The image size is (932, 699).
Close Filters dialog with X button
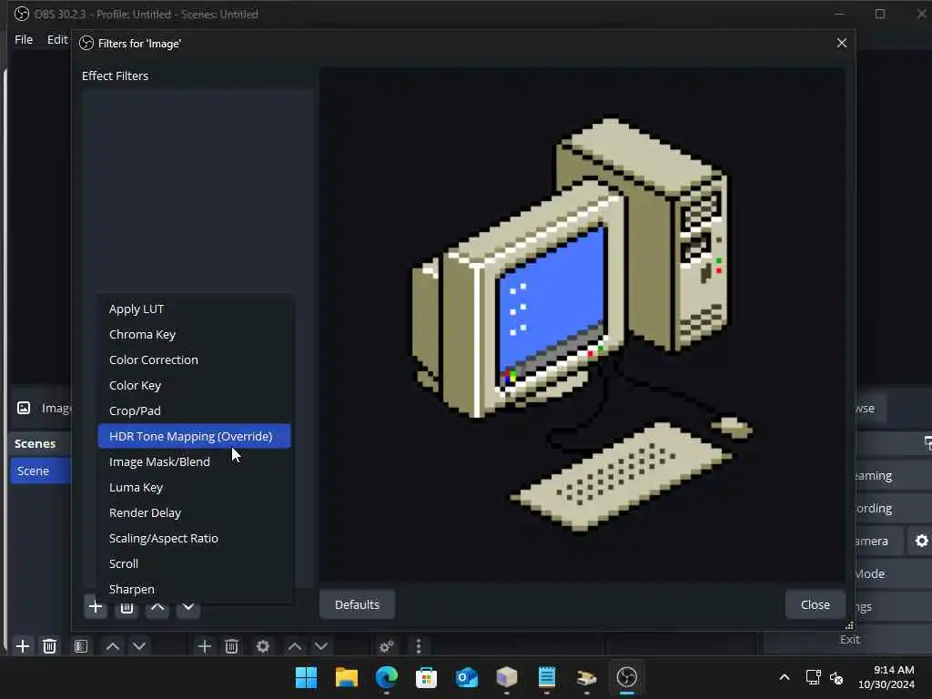click(x=842, y=43)
